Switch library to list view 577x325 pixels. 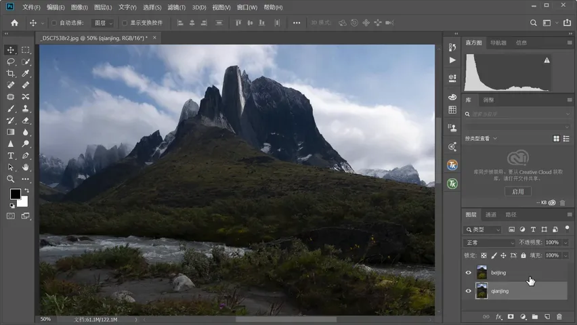566,138
